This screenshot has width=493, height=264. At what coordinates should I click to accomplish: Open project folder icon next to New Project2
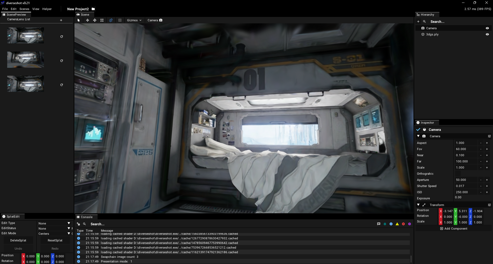coord(93,9)
